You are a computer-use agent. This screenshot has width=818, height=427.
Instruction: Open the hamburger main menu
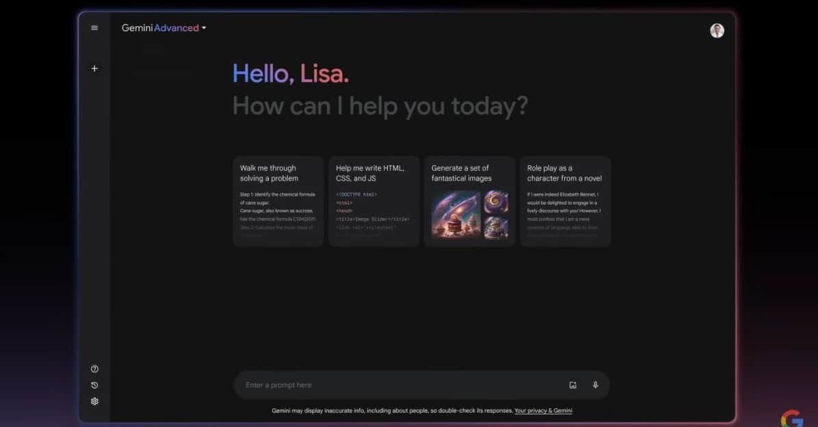pos(94,28)
